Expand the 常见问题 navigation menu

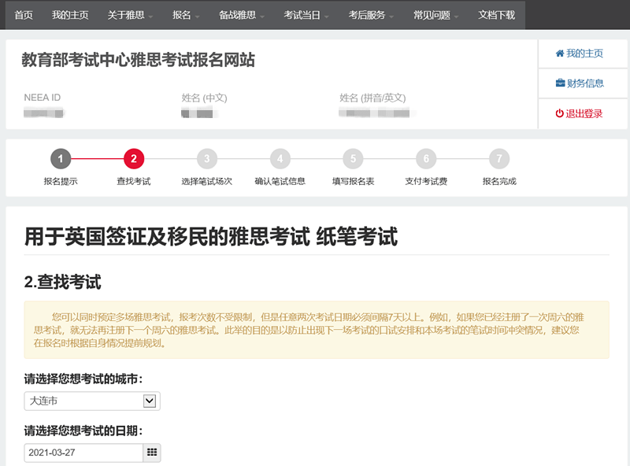point(436,15)
